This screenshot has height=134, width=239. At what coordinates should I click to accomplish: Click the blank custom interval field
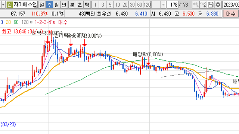(156, 5)
